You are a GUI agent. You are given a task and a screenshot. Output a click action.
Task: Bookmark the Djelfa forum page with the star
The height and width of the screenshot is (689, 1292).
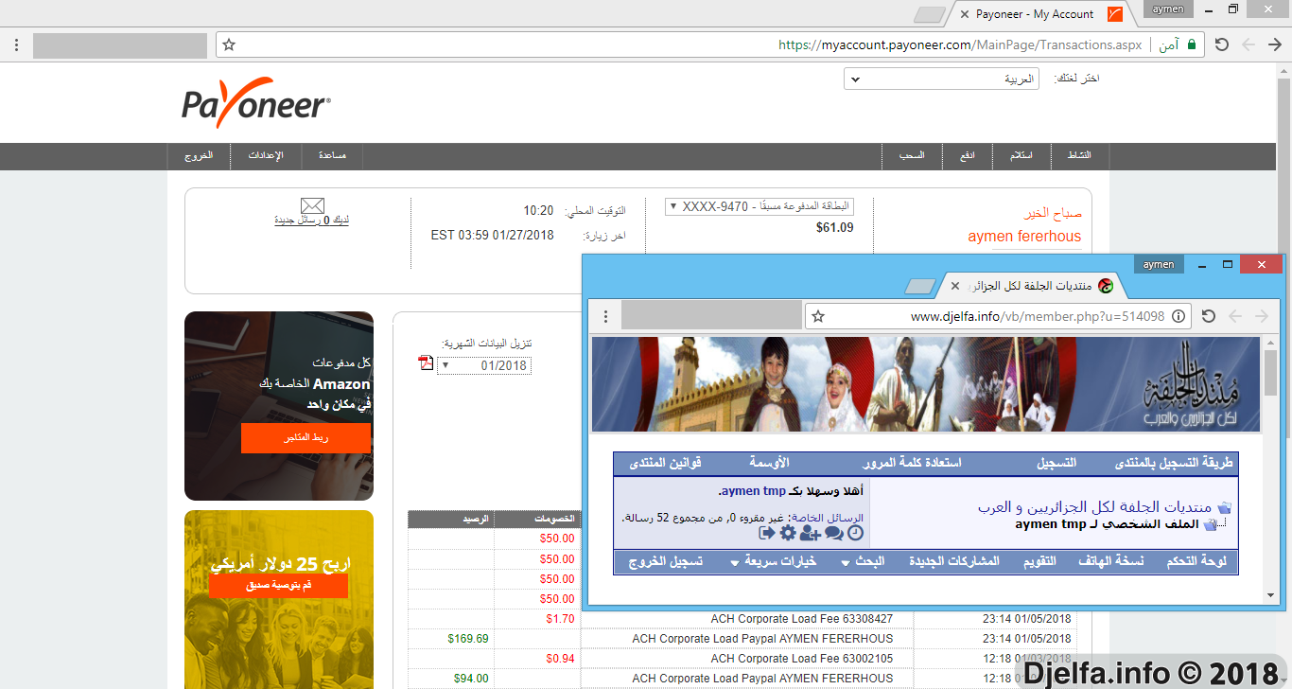click(x=818, y=316)
